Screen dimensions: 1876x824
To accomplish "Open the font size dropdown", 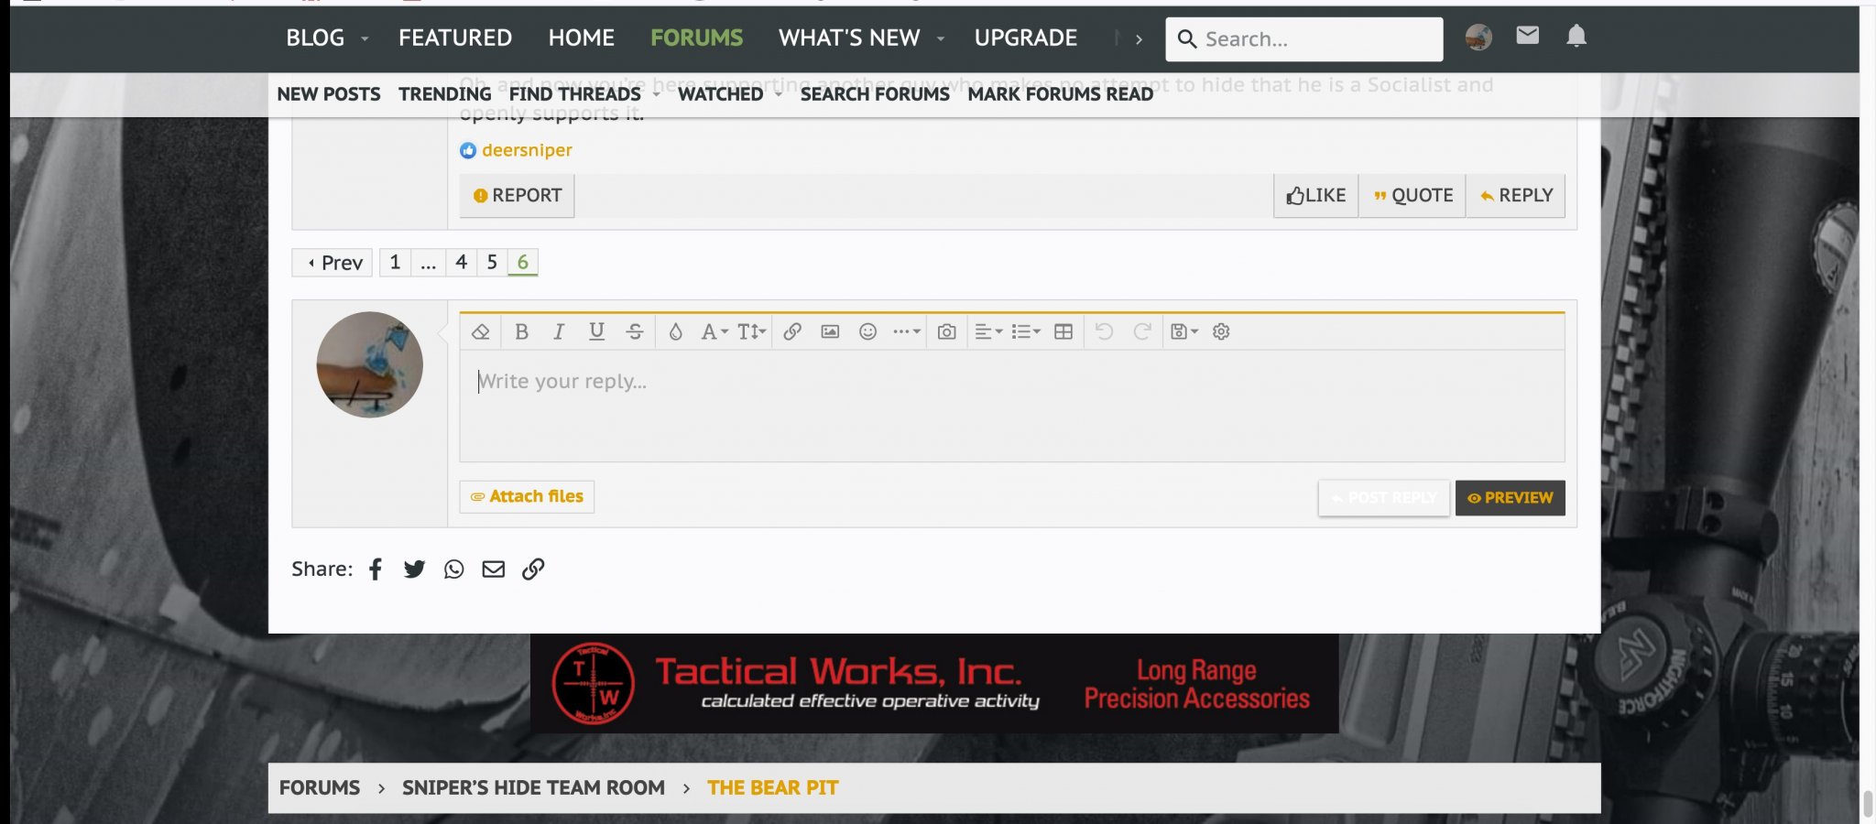I will pyautogui.click(x=751, y=331).
